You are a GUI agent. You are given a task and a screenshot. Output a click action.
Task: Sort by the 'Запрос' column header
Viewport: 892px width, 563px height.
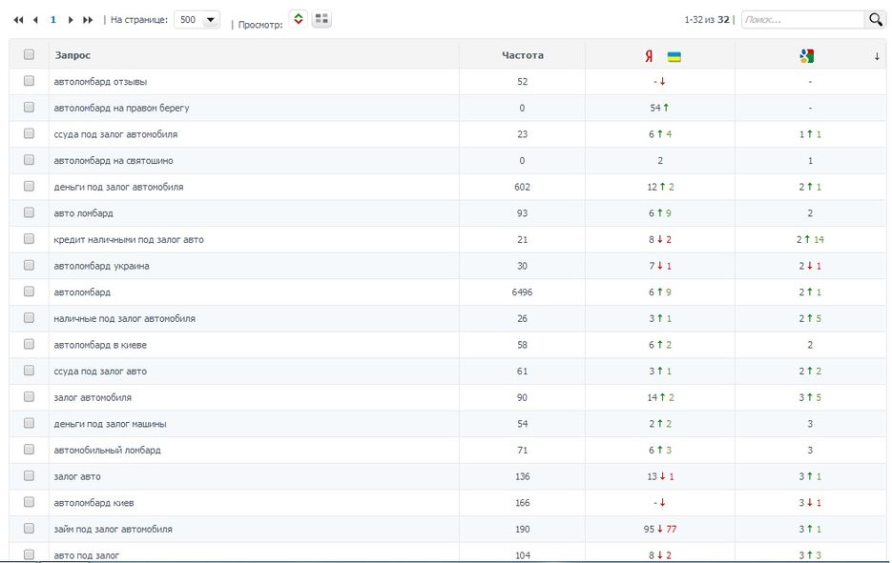click(73, 55)
